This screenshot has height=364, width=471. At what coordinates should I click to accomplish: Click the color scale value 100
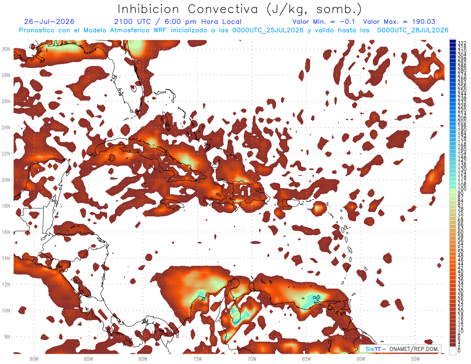click(x=462, y=189)
